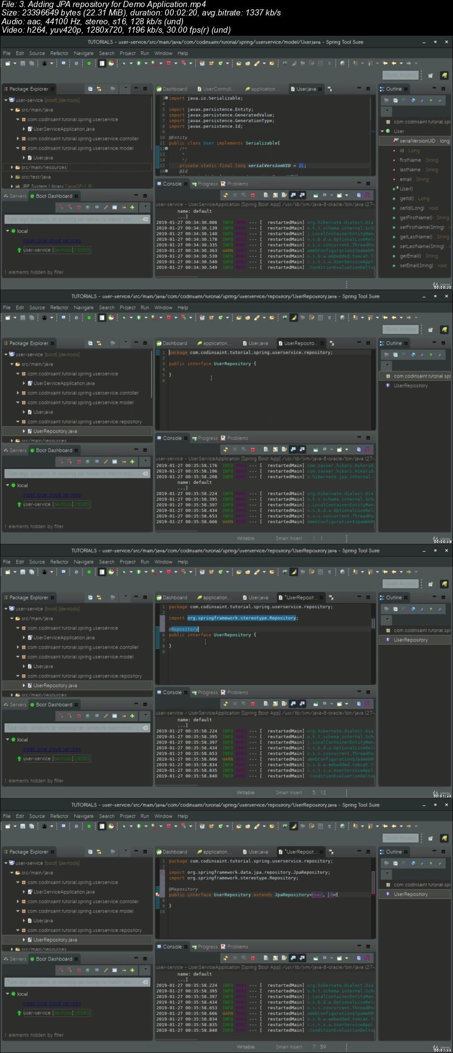Click install local cloud services link, 00:00:30 frame
The image size is (453, 1053).
[x=52, y=241]
